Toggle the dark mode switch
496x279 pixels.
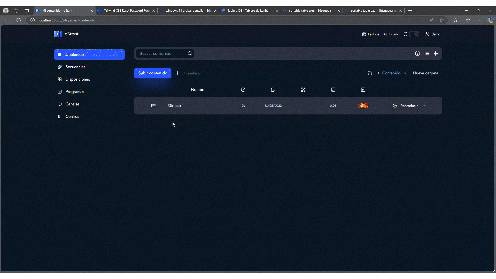pyautogui.click(x=414, y=34)
